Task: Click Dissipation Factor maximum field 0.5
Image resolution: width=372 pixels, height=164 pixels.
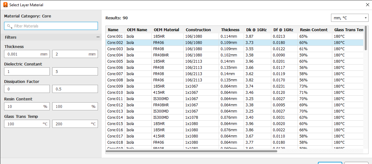Action: (x=75, y=89)
